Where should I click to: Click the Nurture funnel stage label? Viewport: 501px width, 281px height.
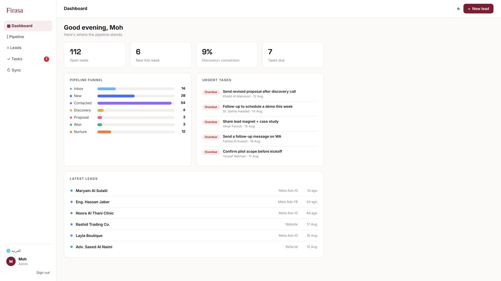pyautogui.click(x=80, y=132)
